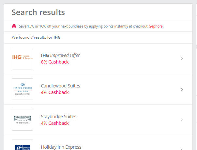Open the Staybridge Suites store name
Viewport: 197px width, 150px height.
(59, 117)
